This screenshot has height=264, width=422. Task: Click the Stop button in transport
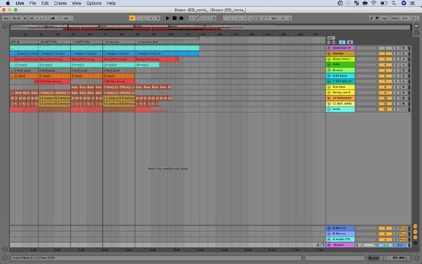(x=174, y=18)
